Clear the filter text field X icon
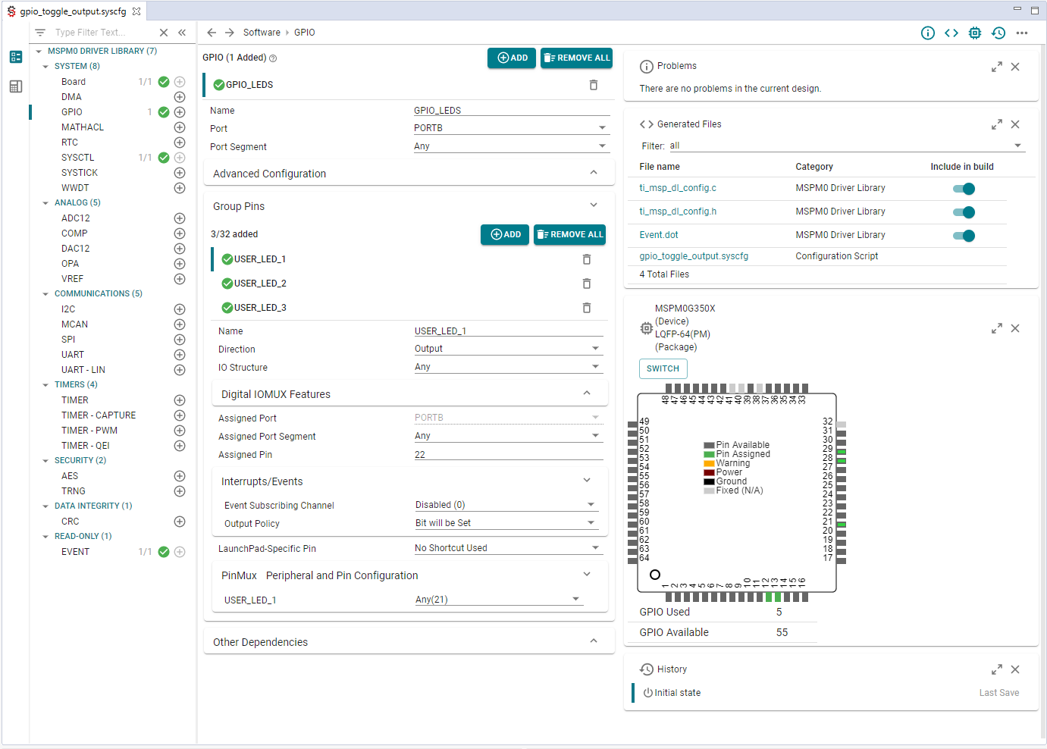Image resolution: width=1047 pixels, height=749 pixels. tap(164, 33)
